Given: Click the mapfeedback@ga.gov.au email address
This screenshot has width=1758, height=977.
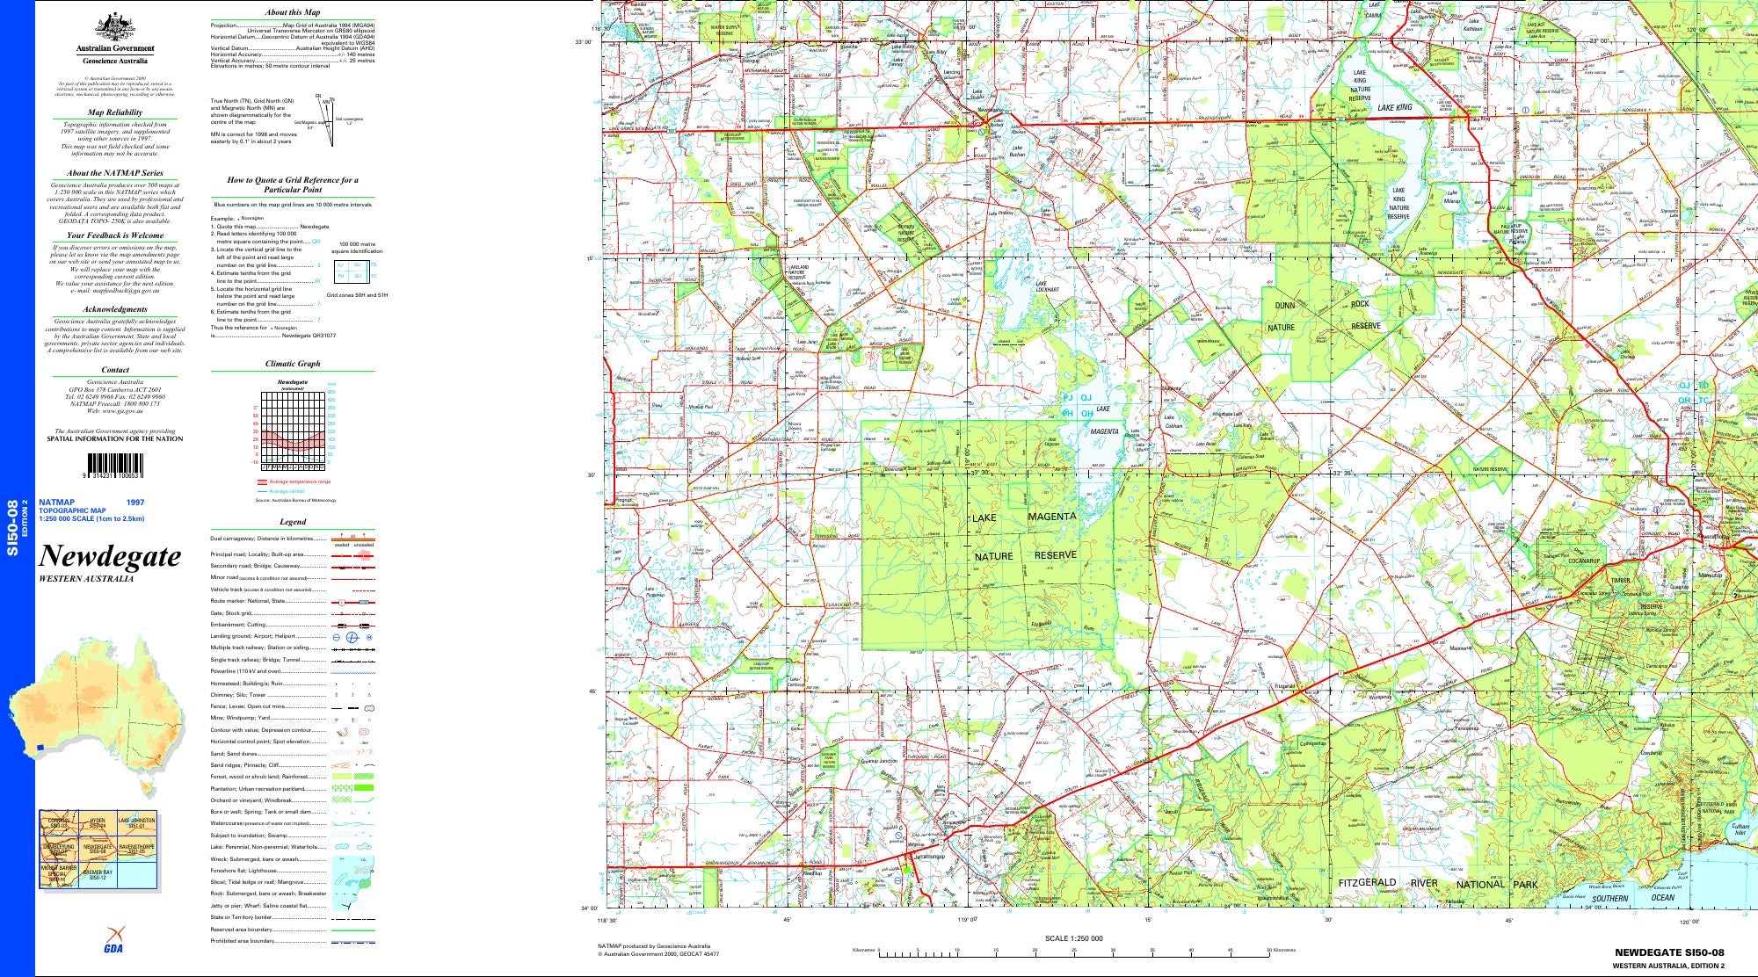Looking at the screenshot, I should coord(127,290).
